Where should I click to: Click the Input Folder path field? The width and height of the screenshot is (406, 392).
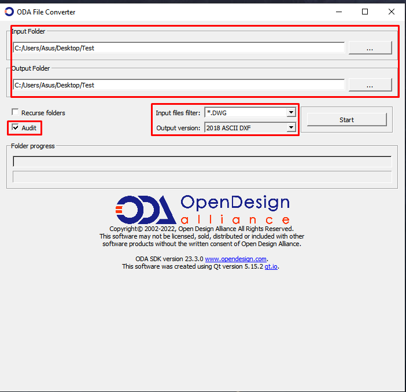coord(179,48)
